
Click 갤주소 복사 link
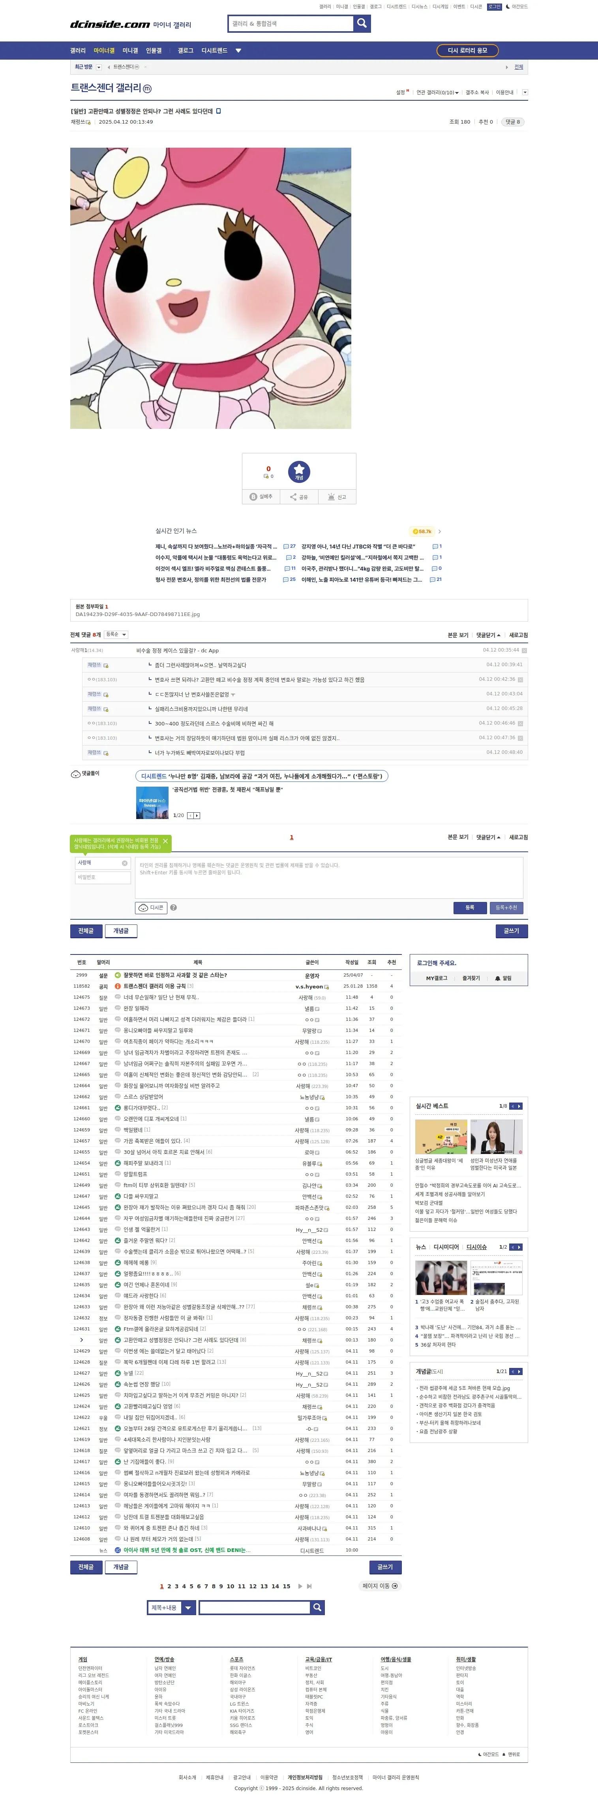click(477, 93)
